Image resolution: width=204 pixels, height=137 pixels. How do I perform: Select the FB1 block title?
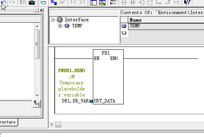[106, 53]
